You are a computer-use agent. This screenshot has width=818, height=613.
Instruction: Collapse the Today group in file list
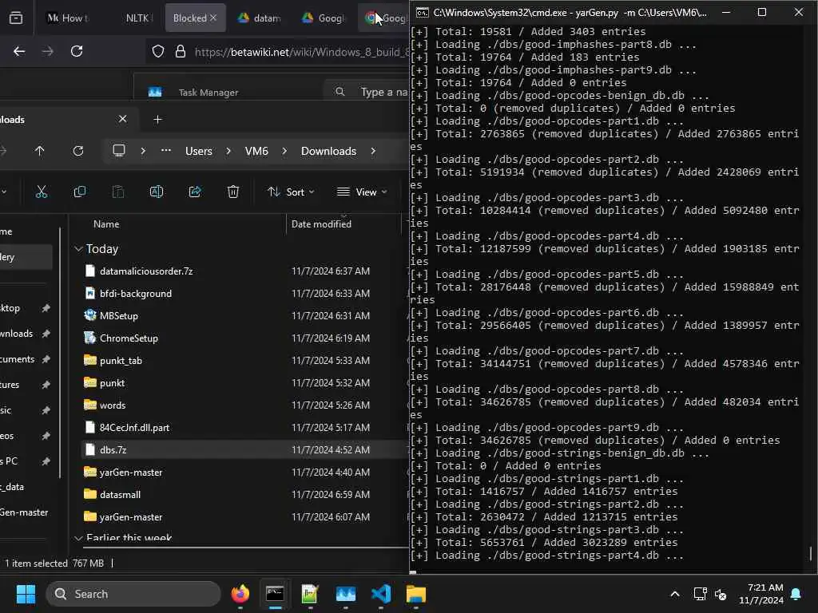pyautogui.click(x=79, y=249)
